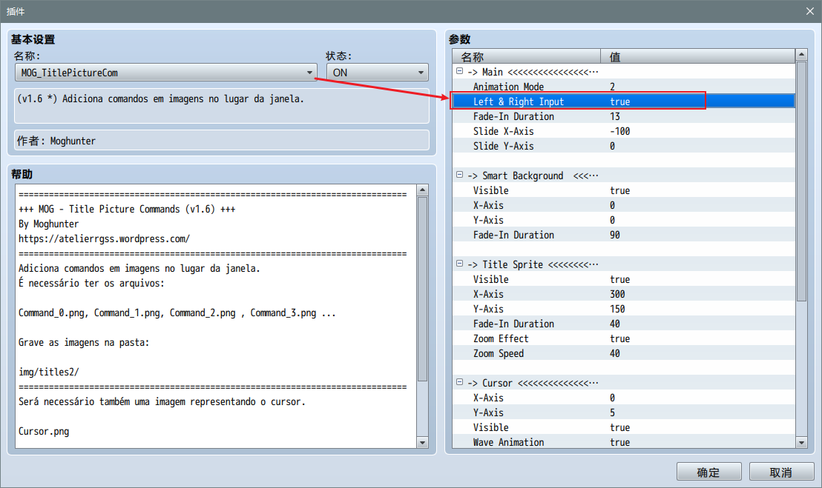Click the 名称 column header in parameters

click(526, 56)
